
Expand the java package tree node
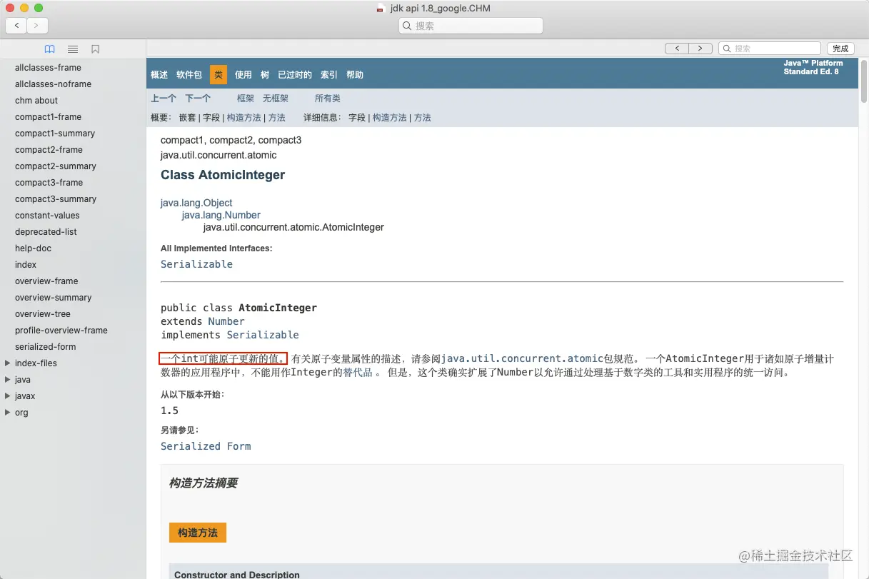pos(7,379)
